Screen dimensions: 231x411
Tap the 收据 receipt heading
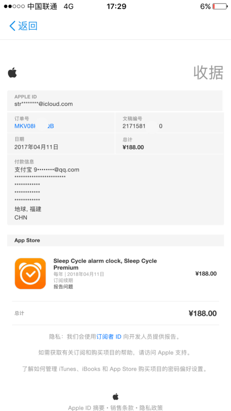click(208, 73)
